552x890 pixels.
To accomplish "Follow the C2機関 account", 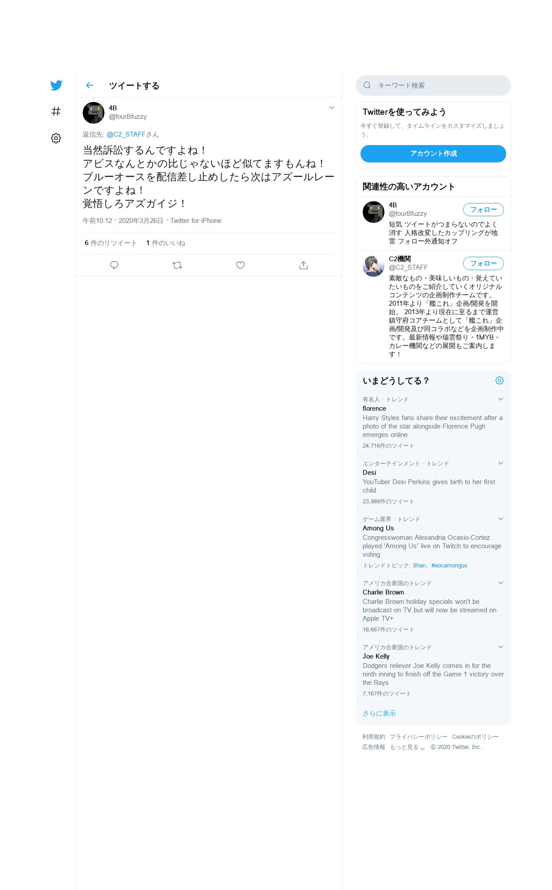I will 484,263.
